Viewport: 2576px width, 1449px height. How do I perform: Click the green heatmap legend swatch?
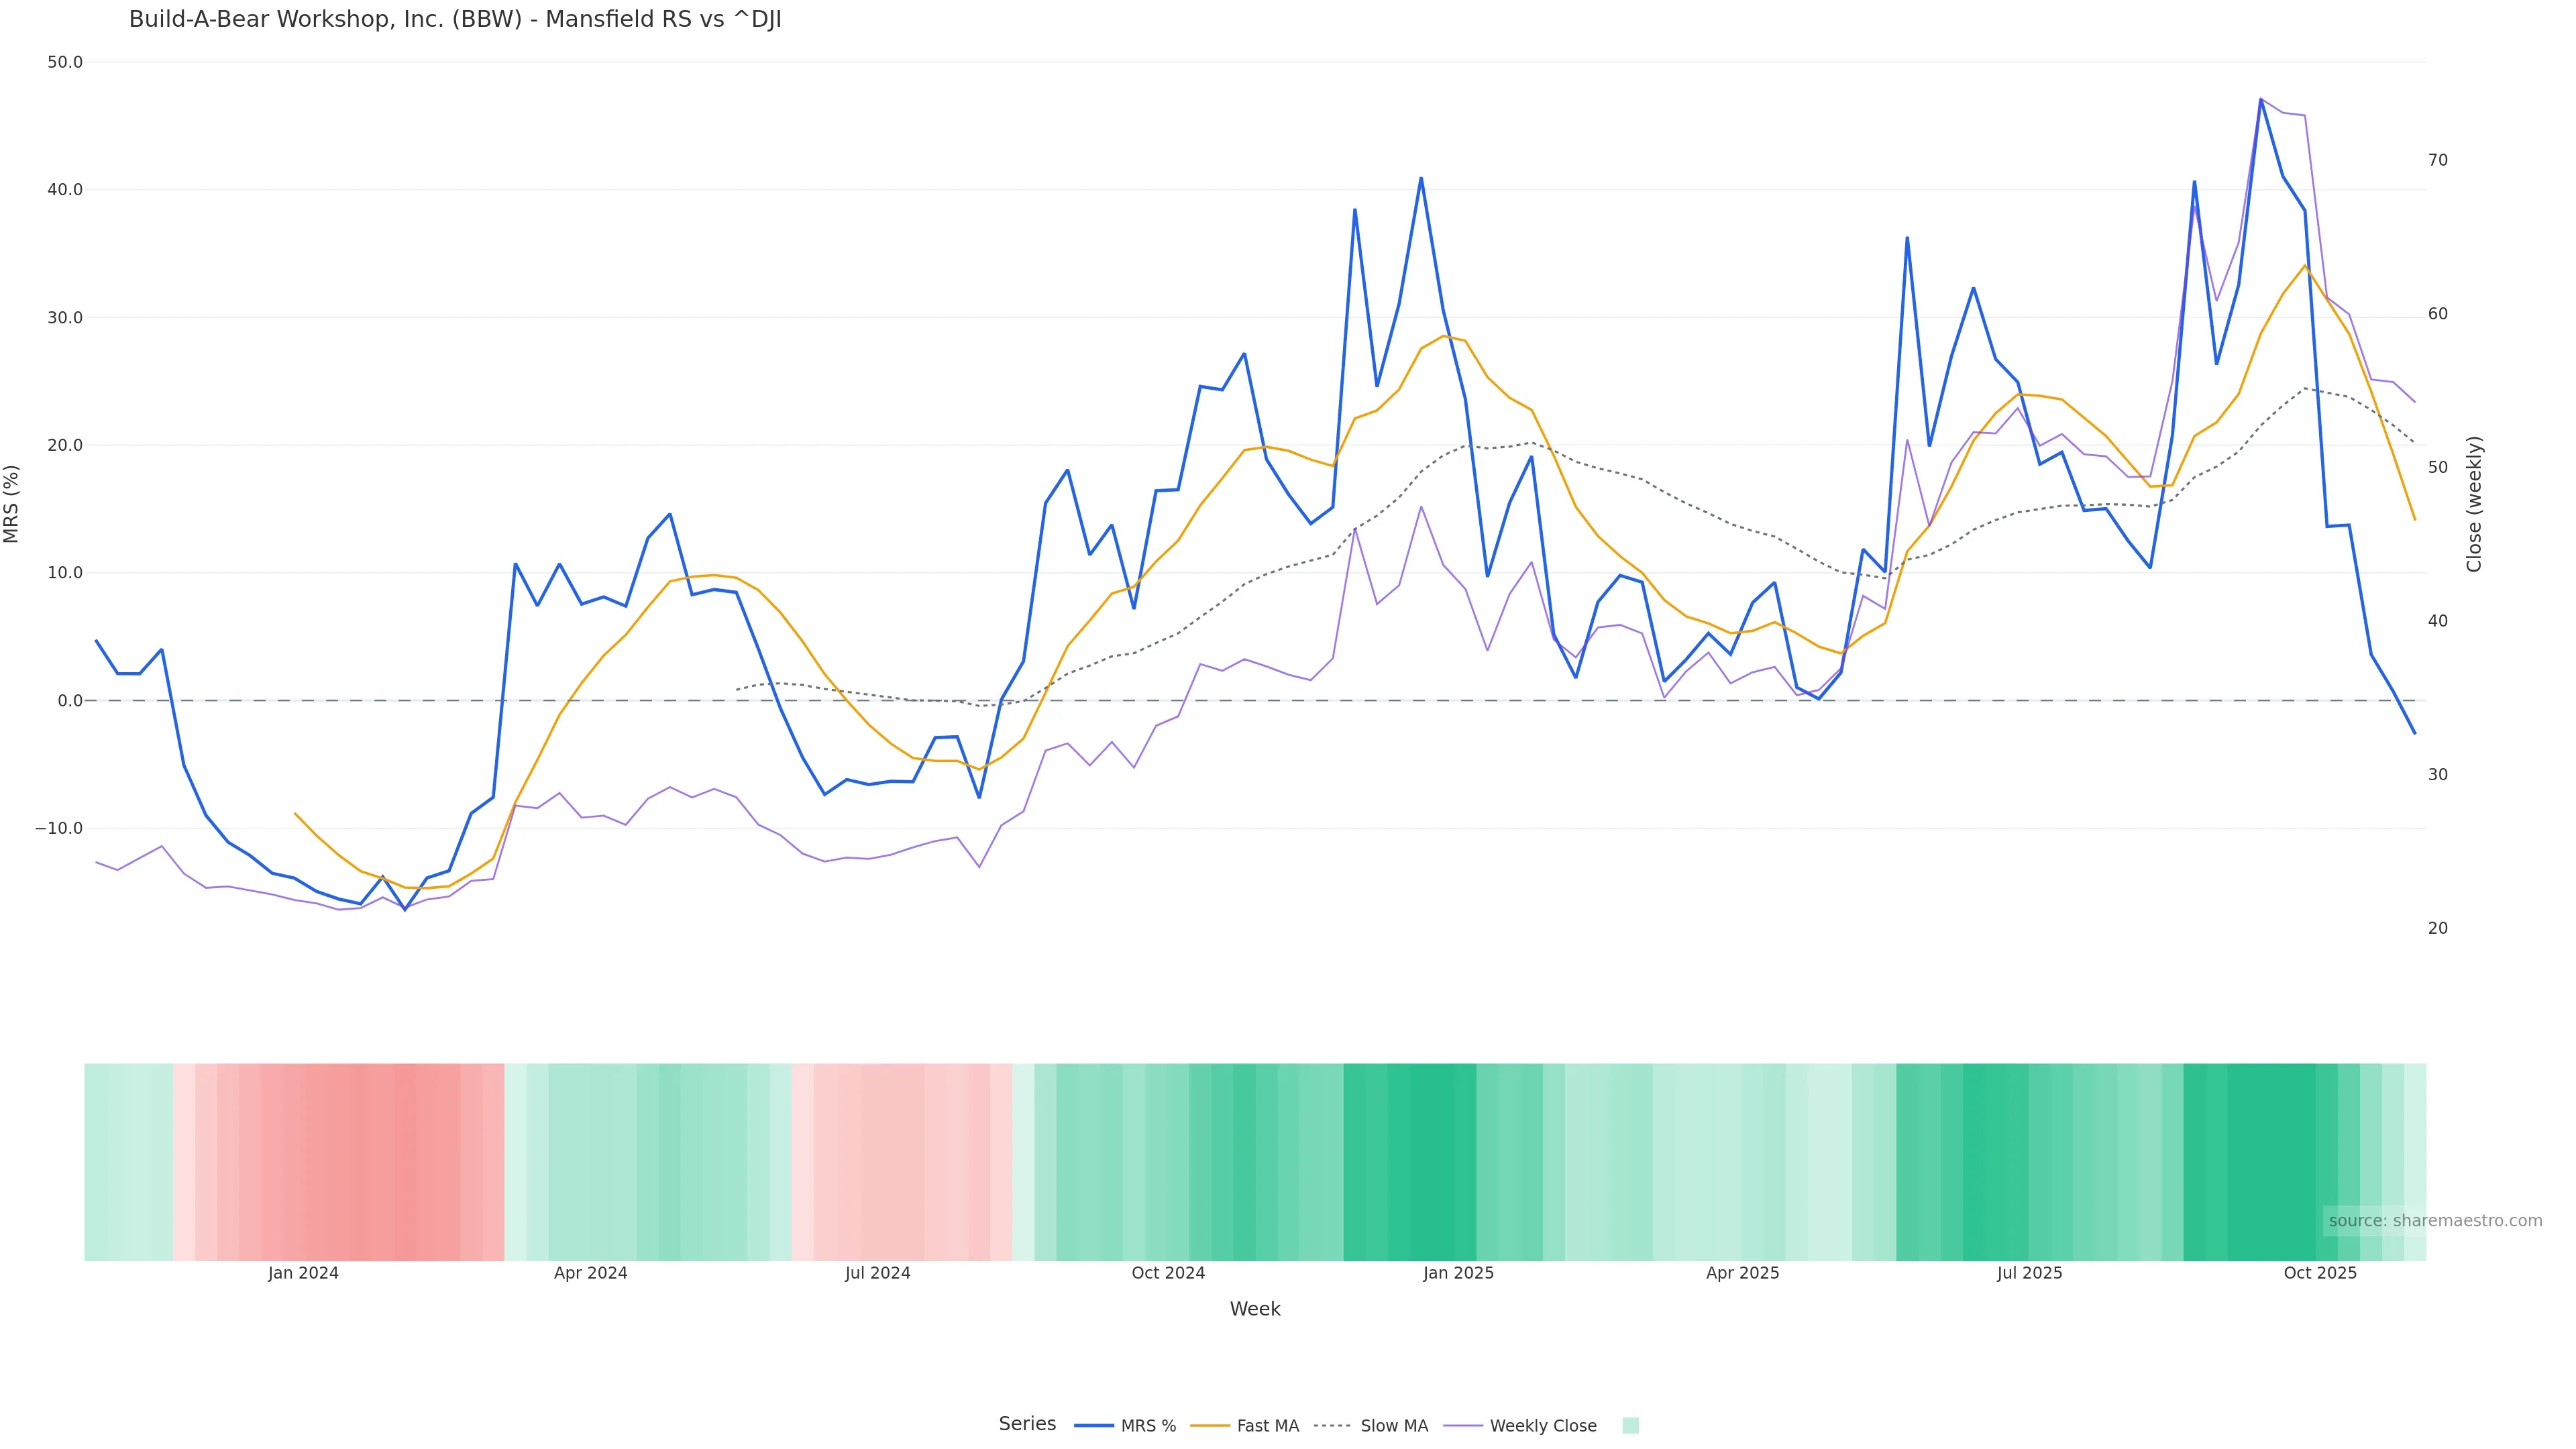(1630, 1426)
